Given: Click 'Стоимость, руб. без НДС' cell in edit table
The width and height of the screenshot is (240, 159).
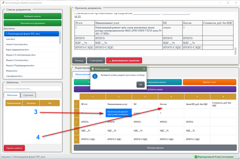Looking at the screenshot, I should (223, 104).
